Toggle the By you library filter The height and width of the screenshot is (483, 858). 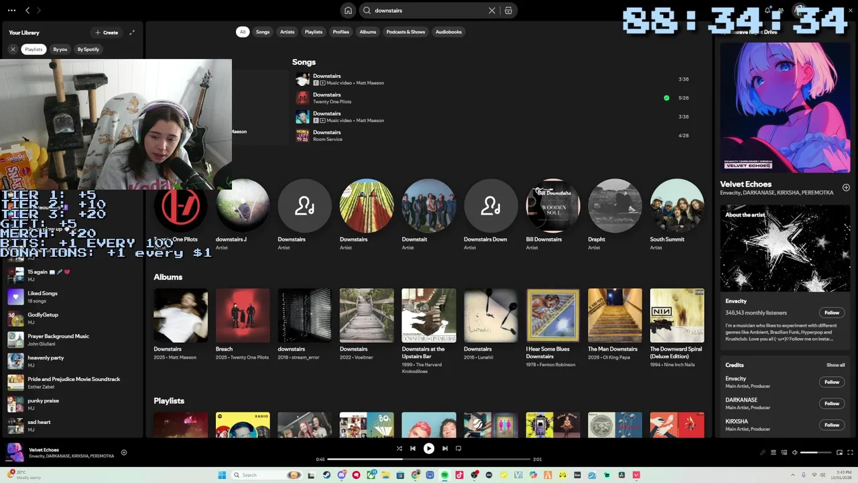[x=60, y=49]
